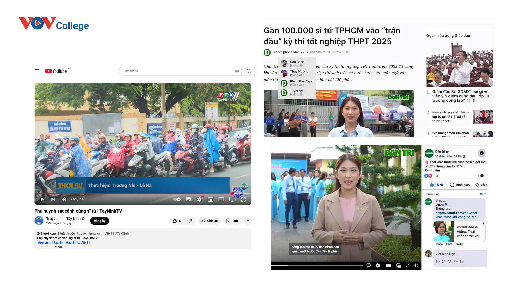Collapse the 'Nhóm phóng viên' author dropdown
Screen dimensions: 505x284
click(x=289, y=52)
